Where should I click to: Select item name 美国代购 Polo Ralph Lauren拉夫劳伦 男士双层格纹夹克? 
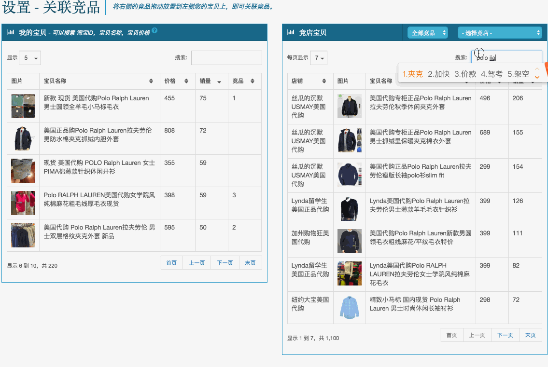pyautogui.click(x=99, y=232)
